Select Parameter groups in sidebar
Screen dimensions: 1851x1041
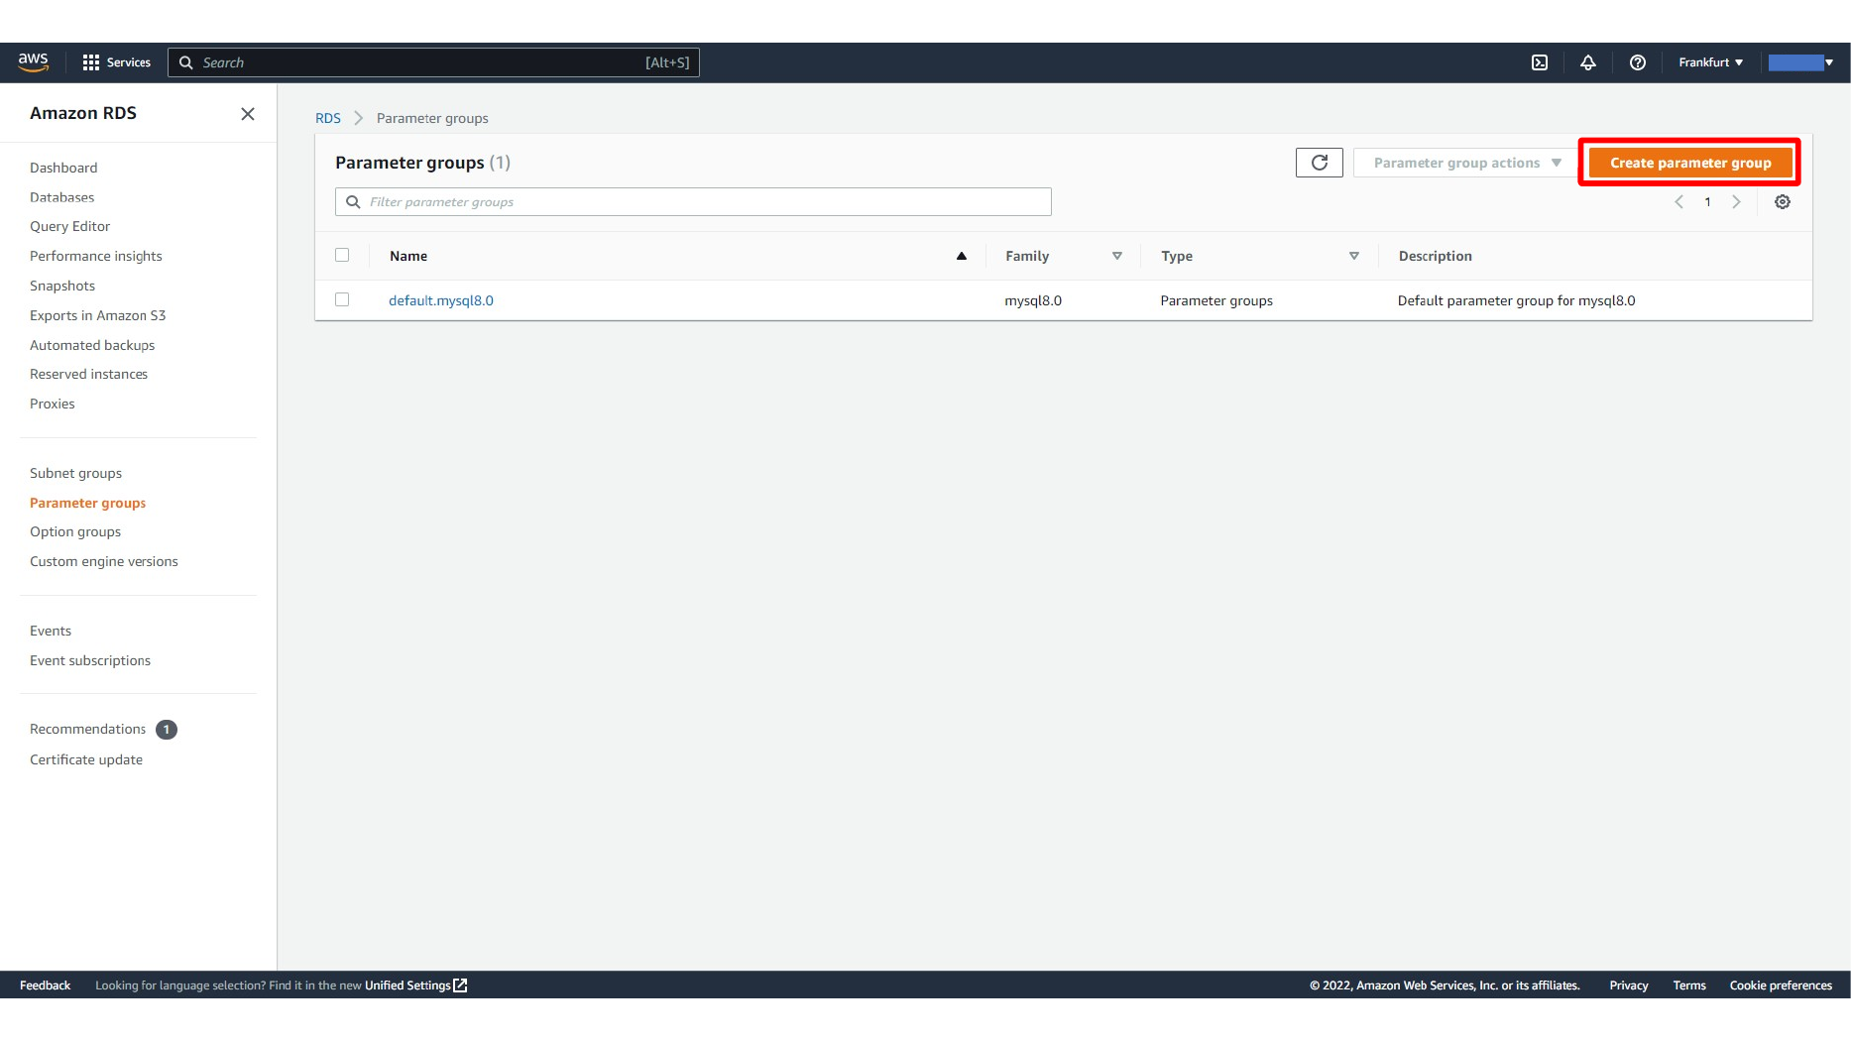(87, 503)
